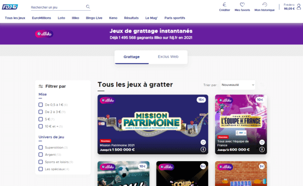
Task: Go to Paris sportifs link
Action: [175, 18]
